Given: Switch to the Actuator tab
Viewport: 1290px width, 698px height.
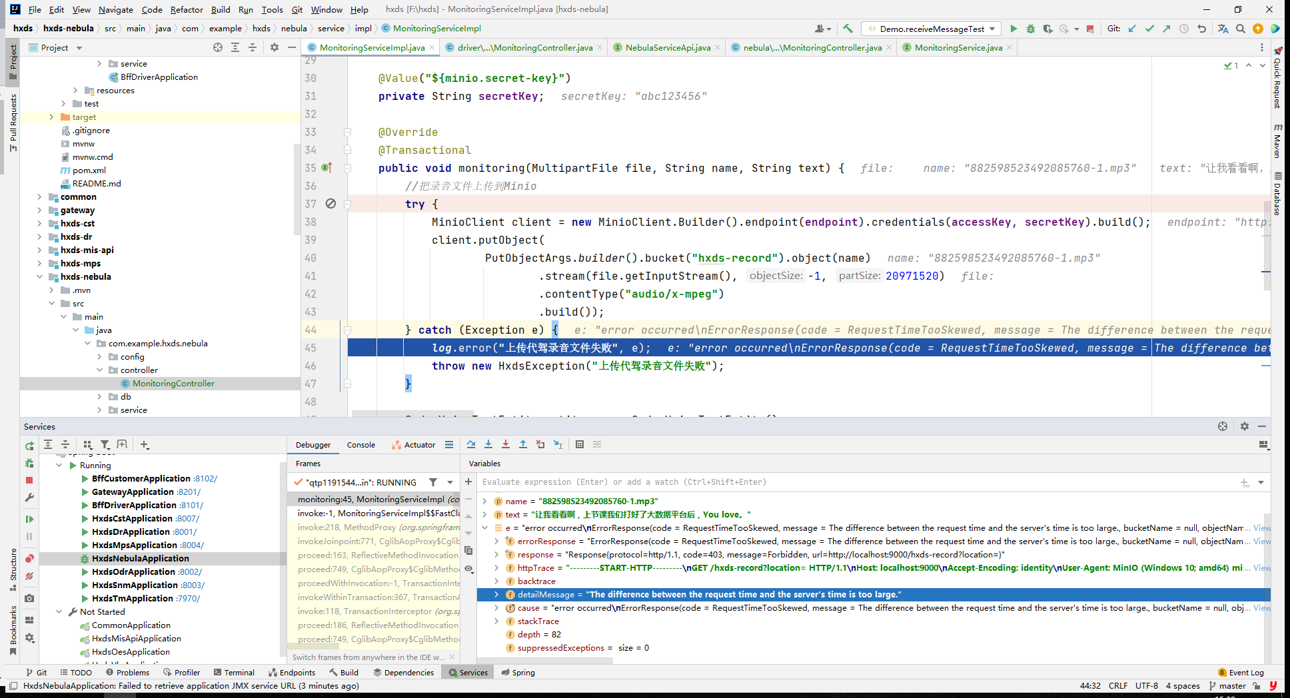Looking at the screenshot, I should click(x=413, y=444).
